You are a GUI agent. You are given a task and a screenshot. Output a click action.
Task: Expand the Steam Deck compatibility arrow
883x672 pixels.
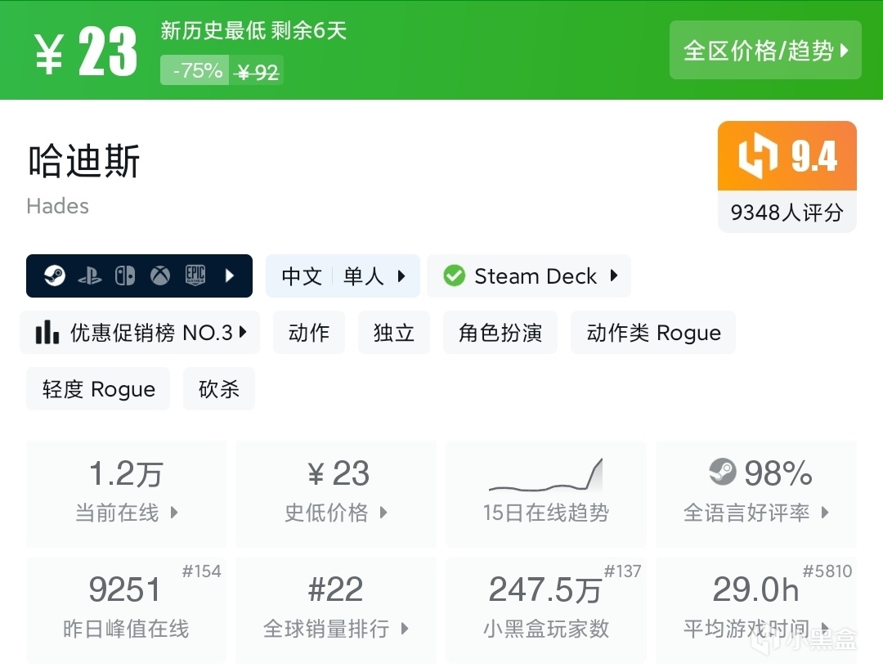tap(613, 276)
